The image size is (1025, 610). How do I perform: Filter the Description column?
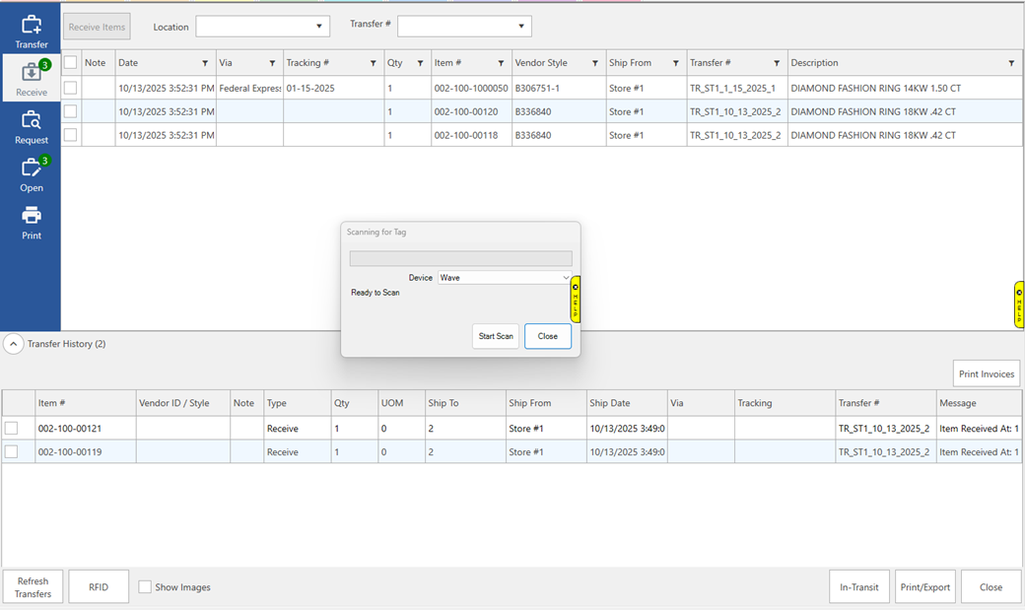tap(1011, 63)
